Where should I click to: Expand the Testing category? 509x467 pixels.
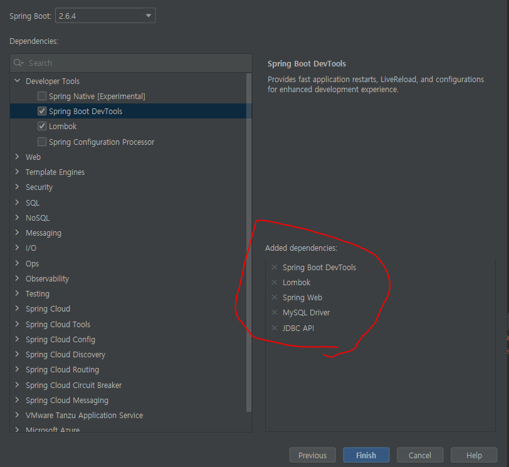click(x=17, y=293)
